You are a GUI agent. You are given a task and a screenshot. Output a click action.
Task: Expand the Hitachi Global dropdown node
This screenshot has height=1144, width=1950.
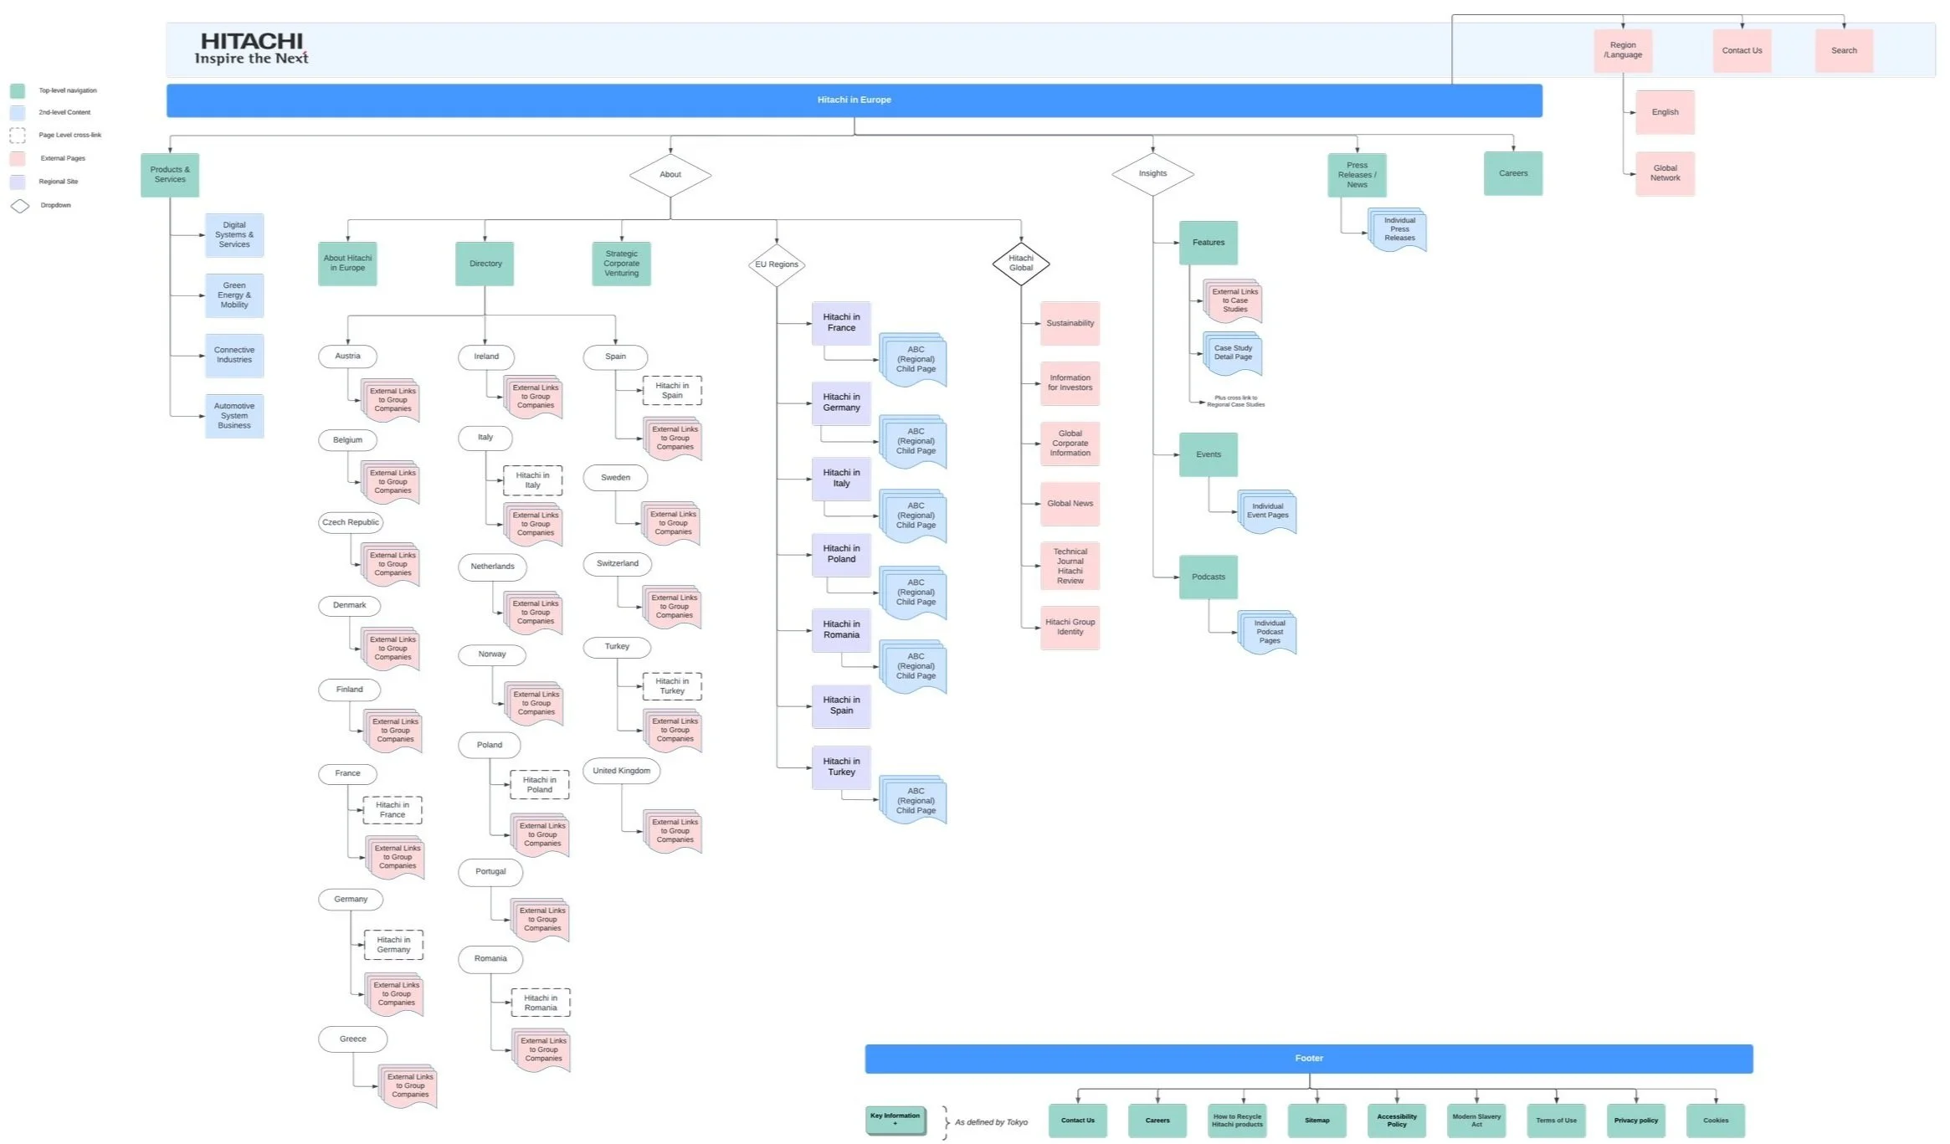[x=1021, y=264]
